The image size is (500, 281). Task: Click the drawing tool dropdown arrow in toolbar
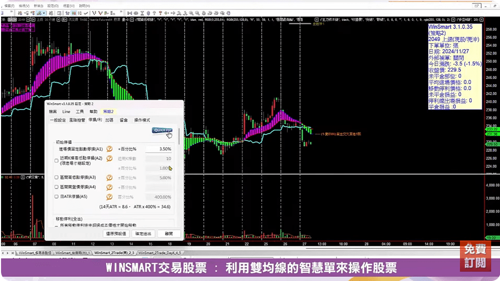tap(44, 13)
